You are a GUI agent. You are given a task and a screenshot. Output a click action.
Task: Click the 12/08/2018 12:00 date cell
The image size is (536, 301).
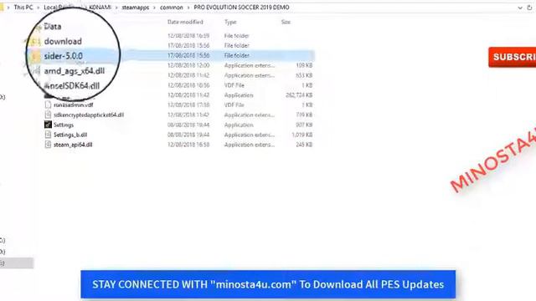point(188,65)
